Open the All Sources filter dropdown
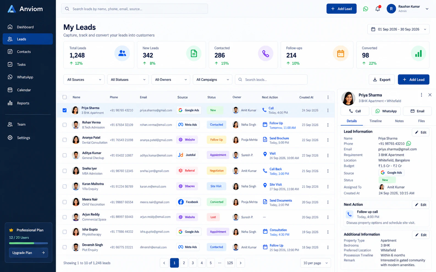The image size is (436, 272). [x=84, y=80]
